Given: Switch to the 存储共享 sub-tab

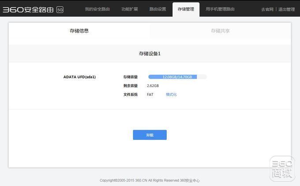Looking at the screenshot, I should pos(221,31).
